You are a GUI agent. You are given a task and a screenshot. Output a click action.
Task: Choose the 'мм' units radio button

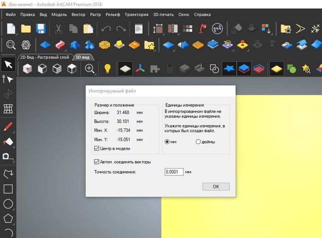pyautogui.click(x=167, y=142)
